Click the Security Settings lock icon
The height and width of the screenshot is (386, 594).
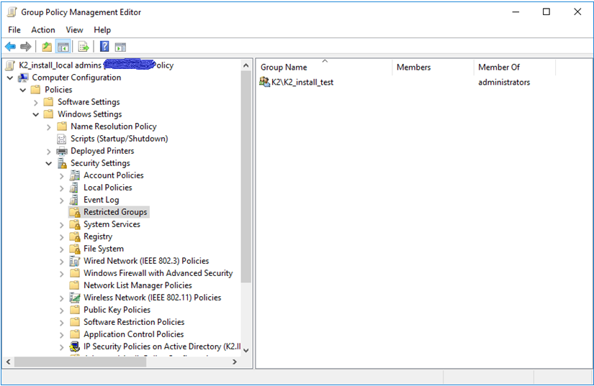tap(62, 163)
